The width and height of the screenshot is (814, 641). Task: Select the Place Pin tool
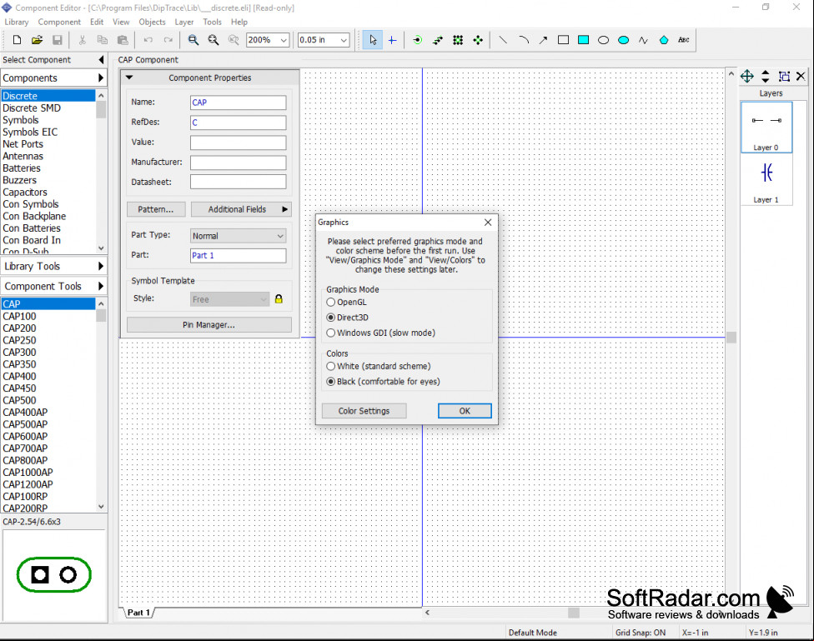point(417,40)
